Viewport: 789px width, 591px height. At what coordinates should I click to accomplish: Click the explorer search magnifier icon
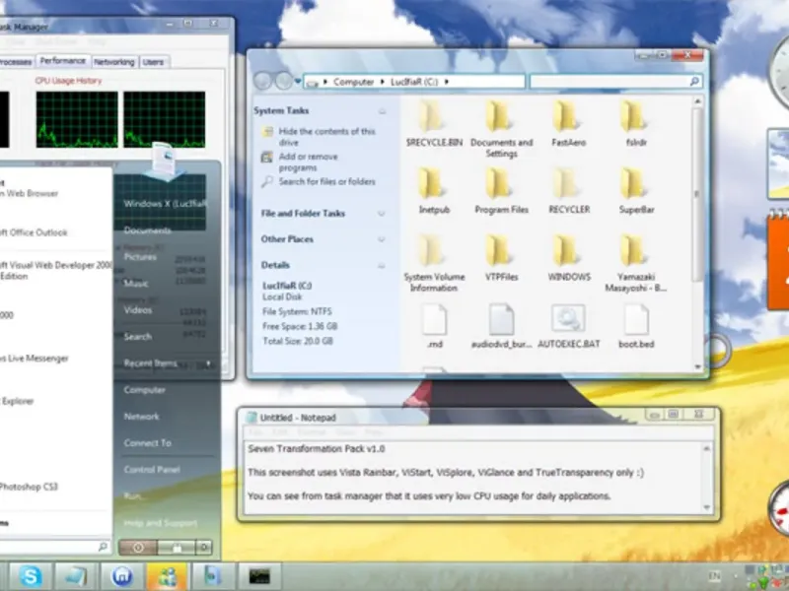[694, 82]
